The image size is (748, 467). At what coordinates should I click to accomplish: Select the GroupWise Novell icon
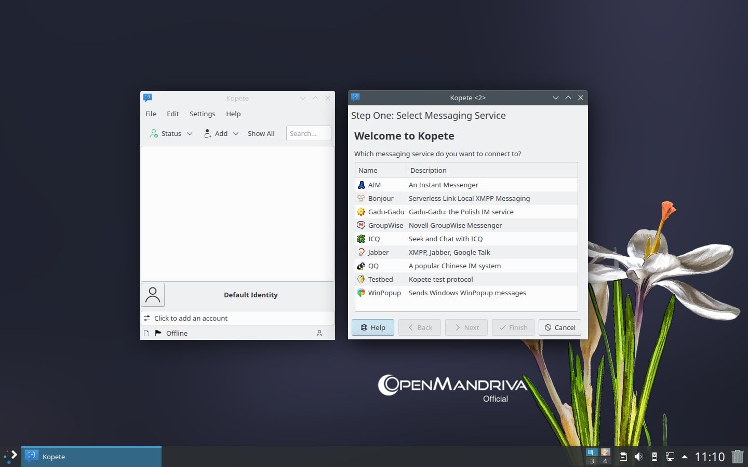361,225
